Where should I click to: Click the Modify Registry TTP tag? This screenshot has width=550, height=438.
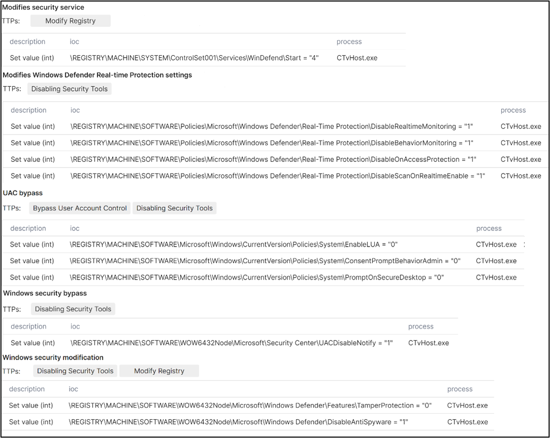[x=70, y=21]
